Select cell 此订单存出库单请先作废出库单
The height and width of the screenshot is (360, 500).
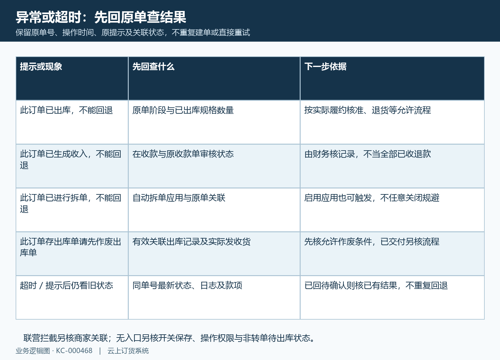click(72, 254)
